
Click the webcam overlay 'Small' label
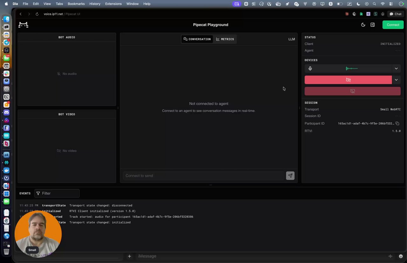pos(32,250)
